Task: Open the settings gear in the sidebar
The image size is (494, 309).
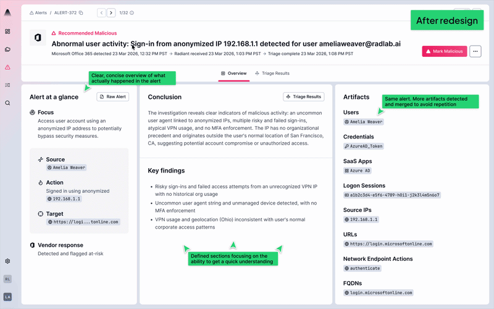Action: pyautogui.click(x=7, y=261)
